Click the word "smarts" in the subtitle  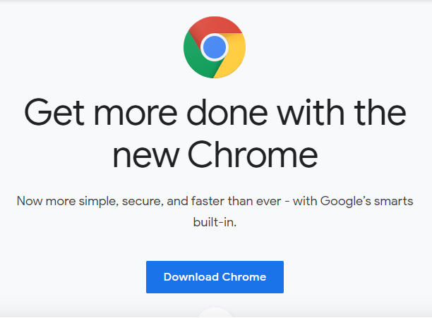click(394, 202)
